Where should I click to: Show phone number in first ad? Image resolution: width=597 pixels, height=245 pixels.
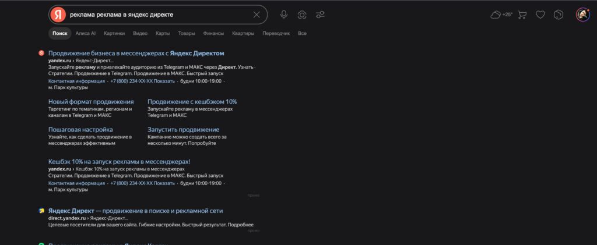(142, 81)
